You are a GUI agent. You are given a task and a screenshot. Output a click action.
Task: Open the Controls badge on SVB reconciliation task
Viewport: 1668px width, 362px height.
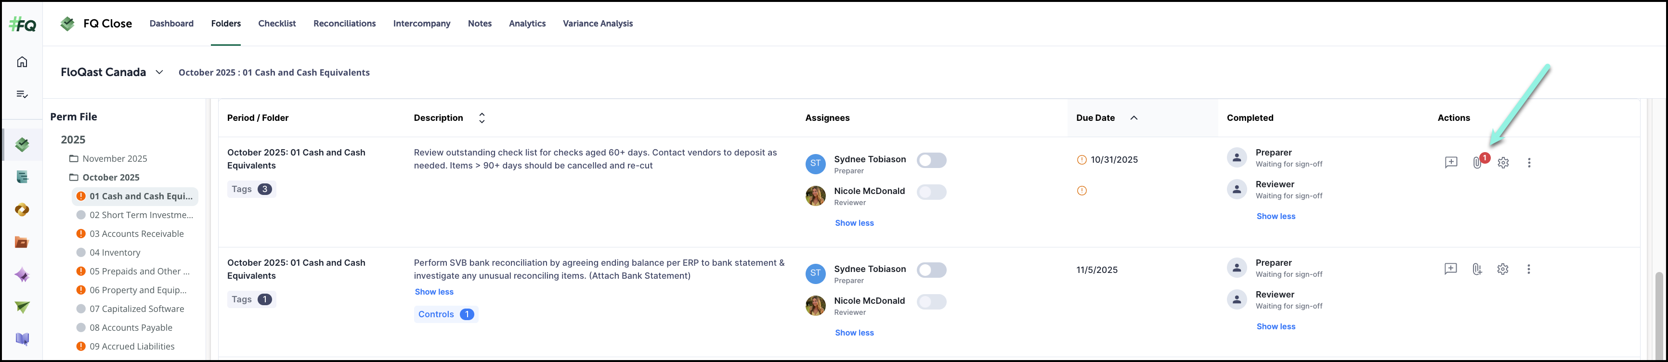point(445,315)
